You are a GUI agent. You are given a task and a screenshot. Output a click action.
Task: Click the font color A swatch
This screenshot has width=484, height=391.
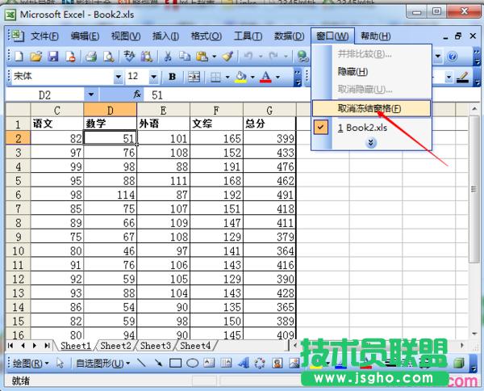click(x=265, y=77)
